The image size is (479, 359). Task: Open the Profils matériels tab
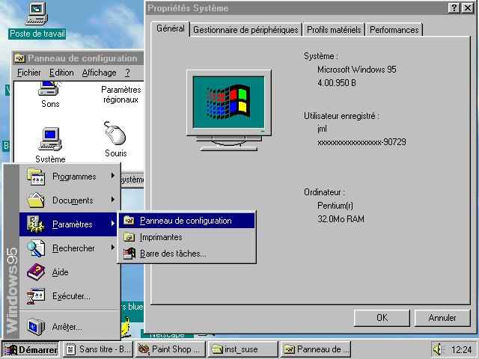pos(334,30)
